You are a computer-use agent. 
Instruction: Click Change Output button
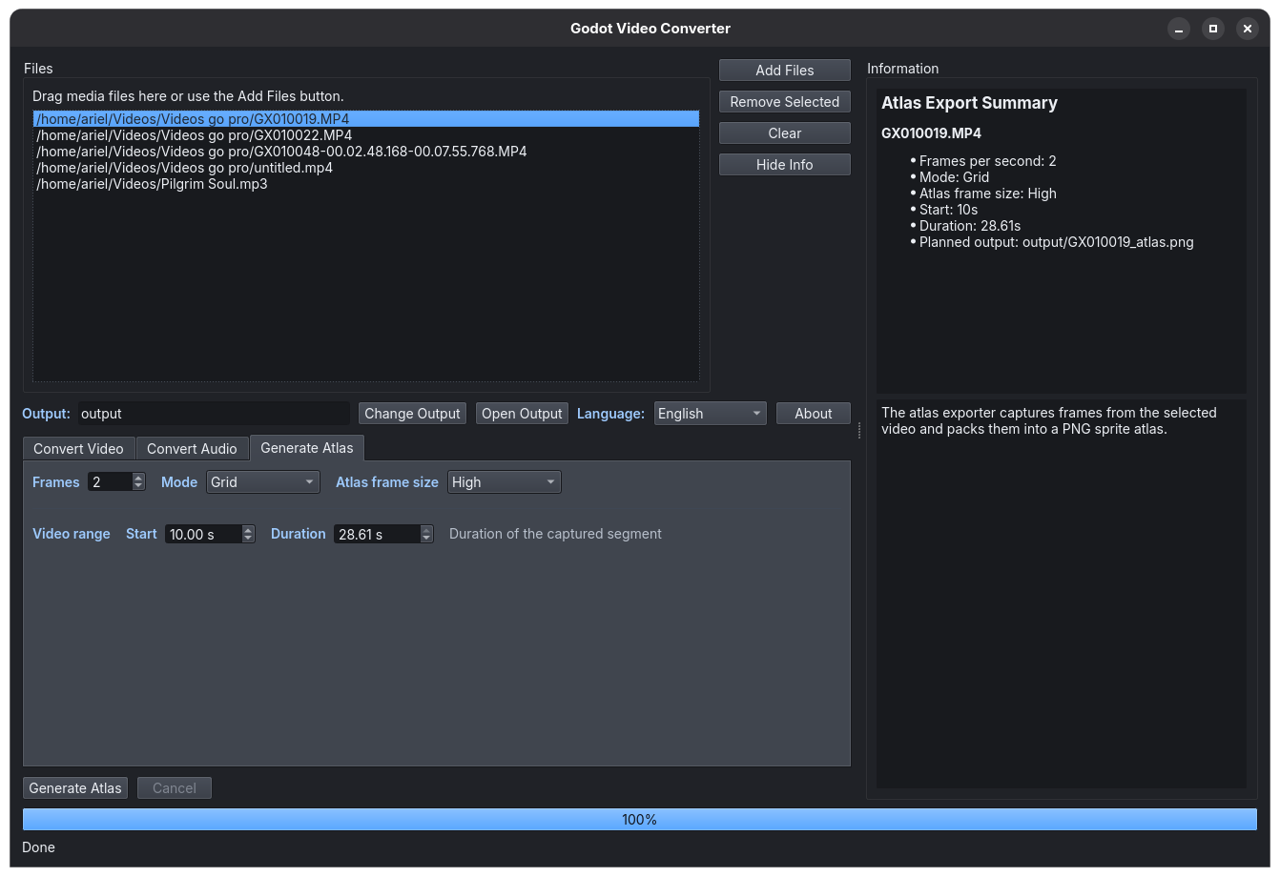coord(412,414)
